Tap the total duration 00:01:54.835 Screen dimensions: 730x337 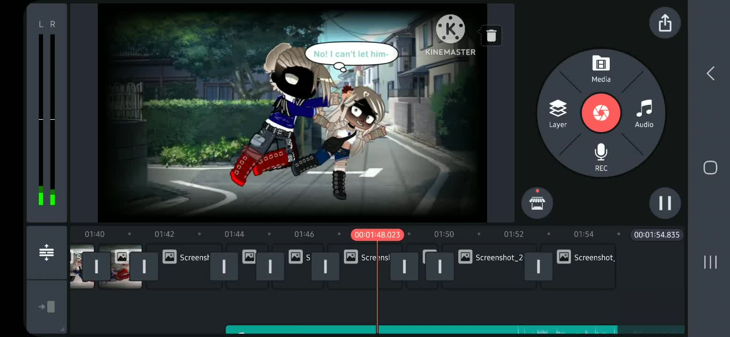pyautogui.click(x=657, y=234)
